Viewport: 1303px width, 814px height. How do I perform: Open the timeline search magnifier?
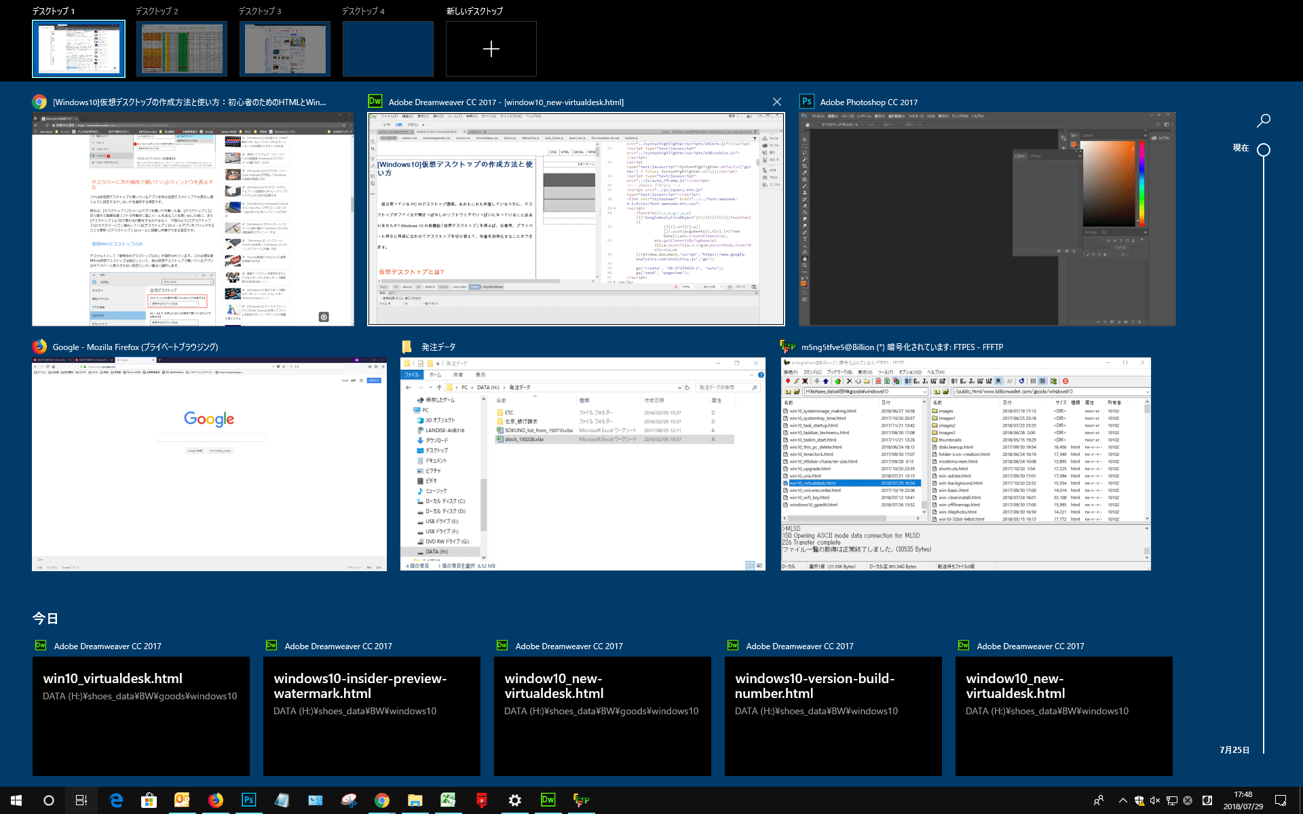click(1264, 121)
